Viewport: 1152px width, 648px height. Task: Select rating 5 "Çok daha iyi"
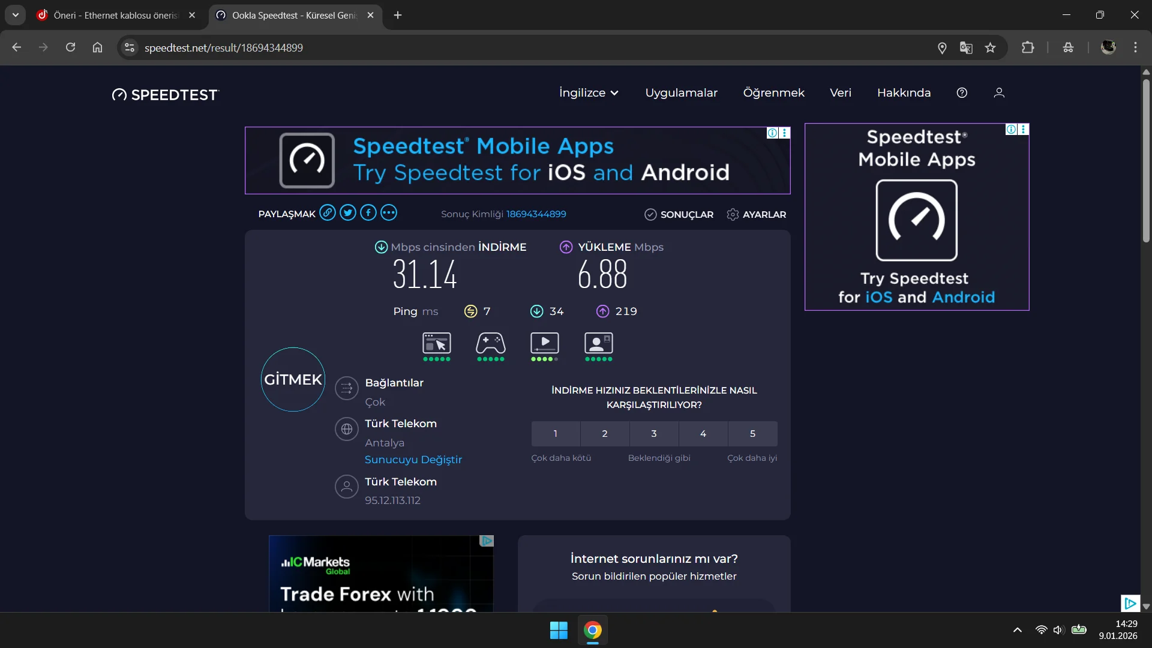(x=752, y=434)
